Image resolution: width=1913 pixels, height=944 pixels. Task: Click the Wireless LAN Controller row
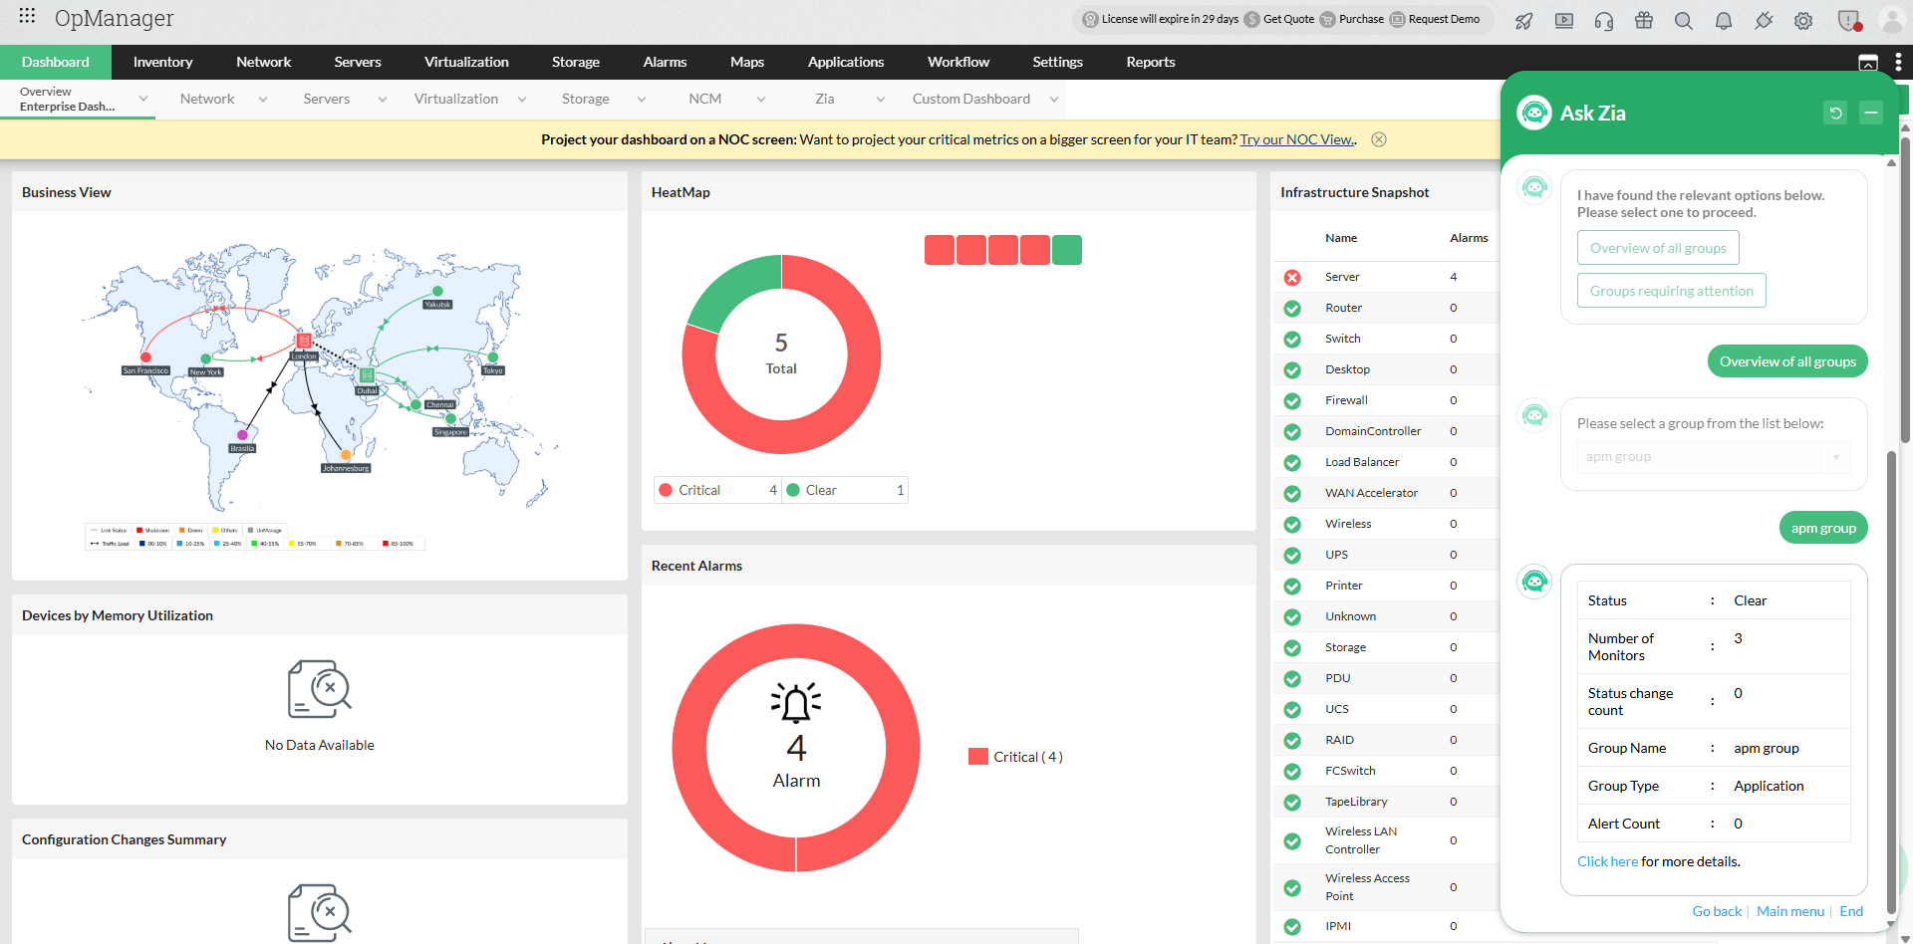[1387, 840]
